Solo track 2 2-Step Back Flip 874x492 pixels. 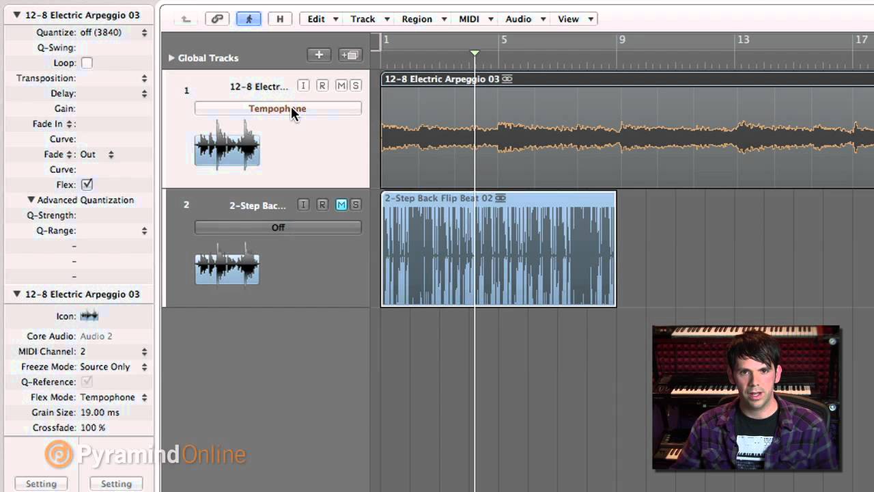click(x=355, y=204)
